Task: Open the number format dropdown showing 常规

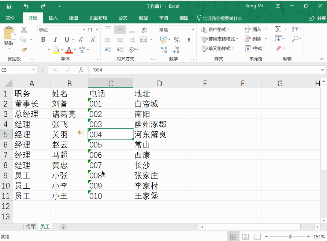Action: [x=176, y=30]
